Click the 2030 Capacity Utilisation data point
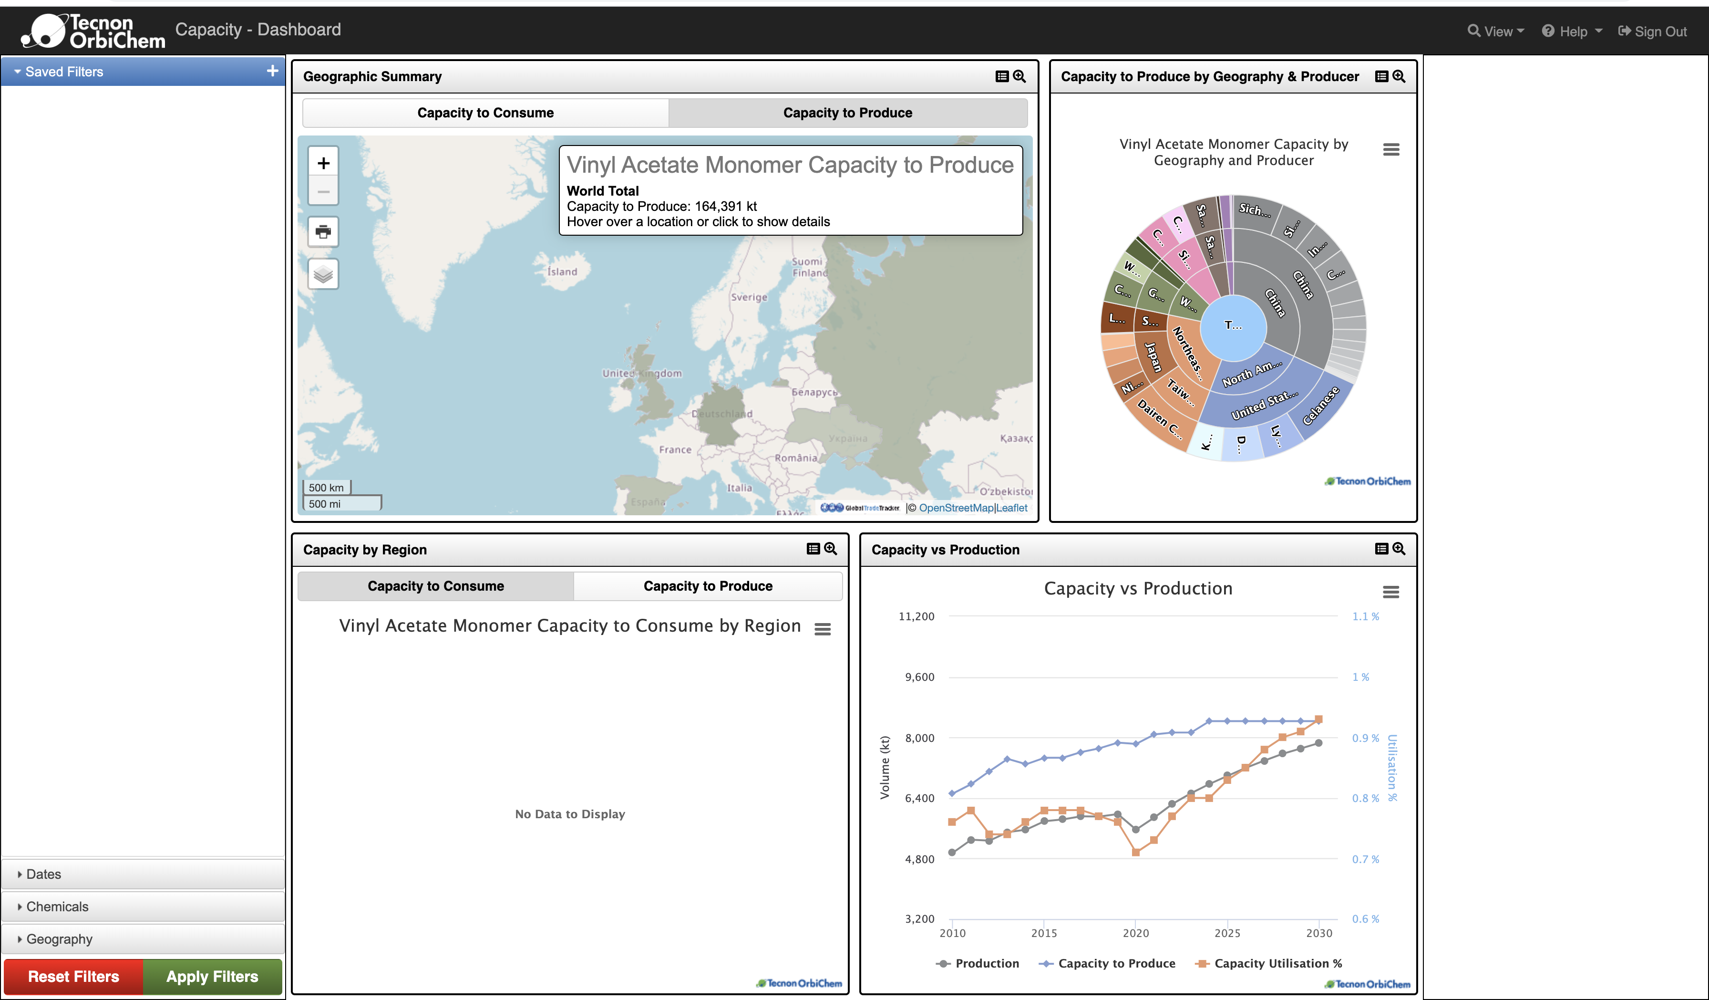 [x=1319, y=719]
